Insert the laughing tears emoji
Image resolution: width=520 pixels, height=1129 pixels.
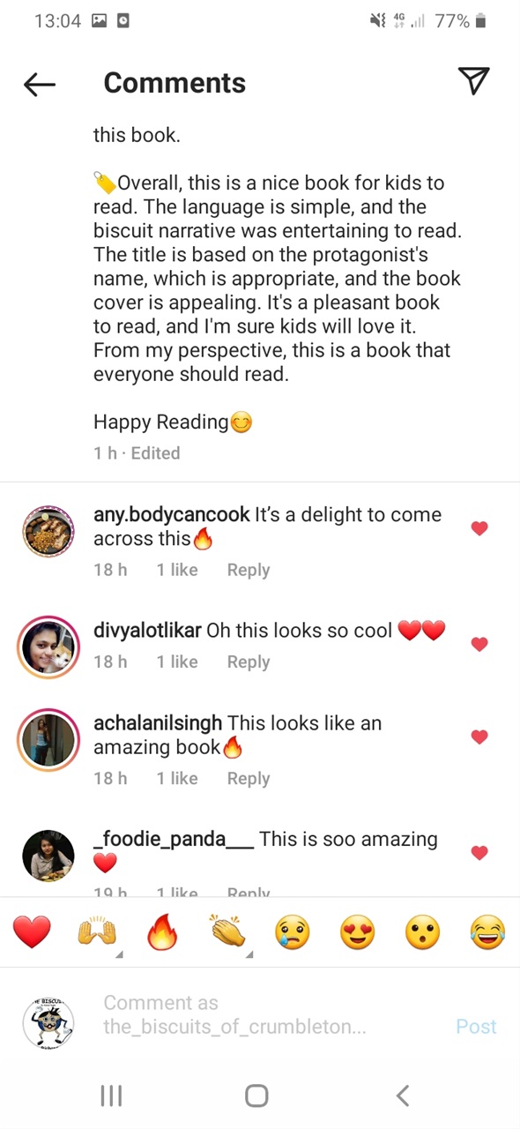click(x=487, y=932)
